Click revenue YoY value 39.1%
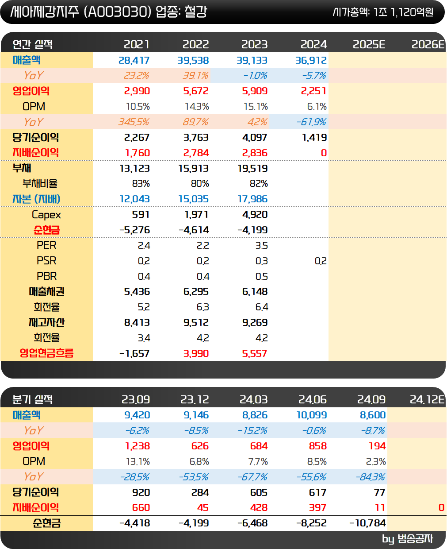The image size is (447, 549). tap(195, 76)
